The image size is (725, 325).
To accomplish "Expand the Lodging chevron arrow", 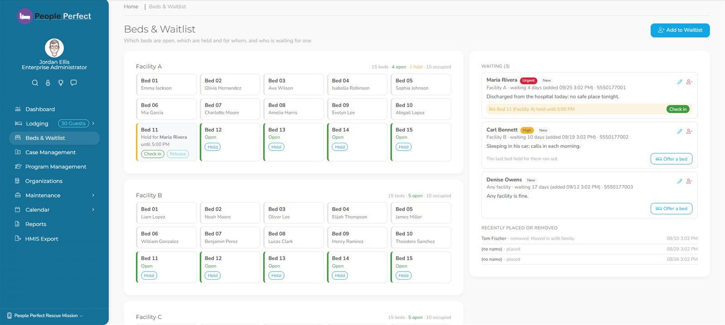I will [x=93, y=123].
